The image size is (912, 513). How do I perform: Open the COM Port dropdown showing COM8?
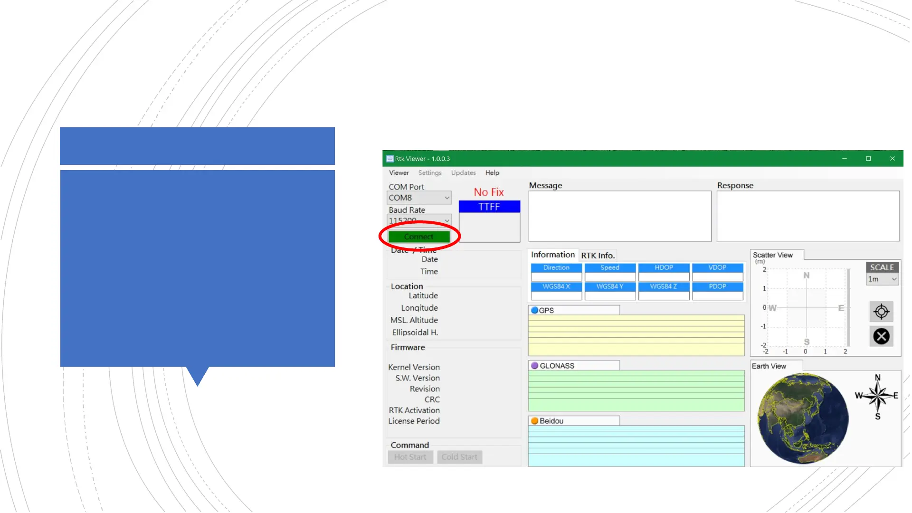419,198
